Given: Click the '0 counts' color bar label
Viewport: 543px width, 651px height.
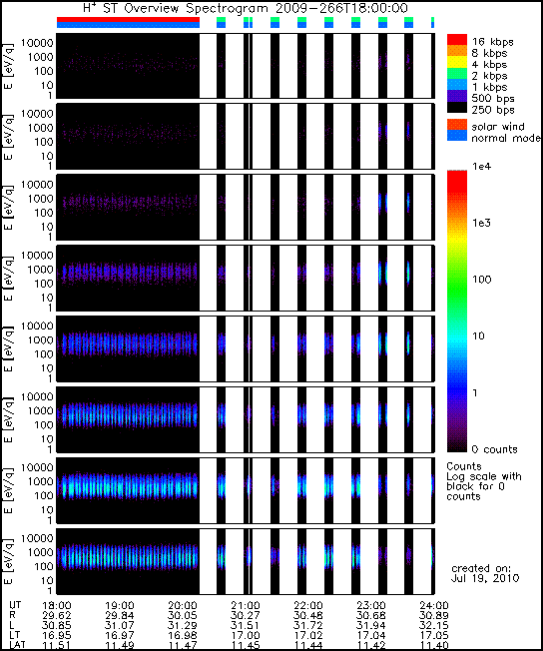Looking at the screenshot, I should 494,449.
